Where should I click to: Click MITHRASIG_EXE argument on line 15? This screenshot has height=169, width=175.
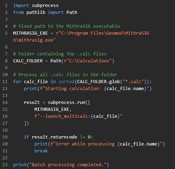tap(52, 109)
